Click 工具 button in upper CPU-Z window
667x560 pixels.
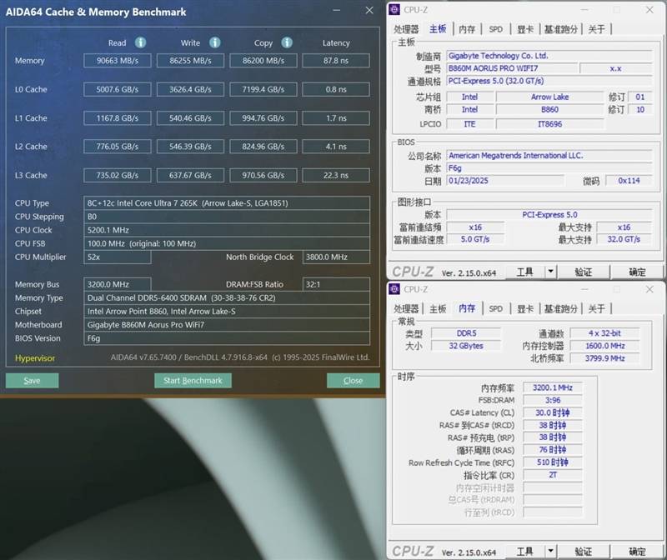pyautogui.click(x=524, y=272)
